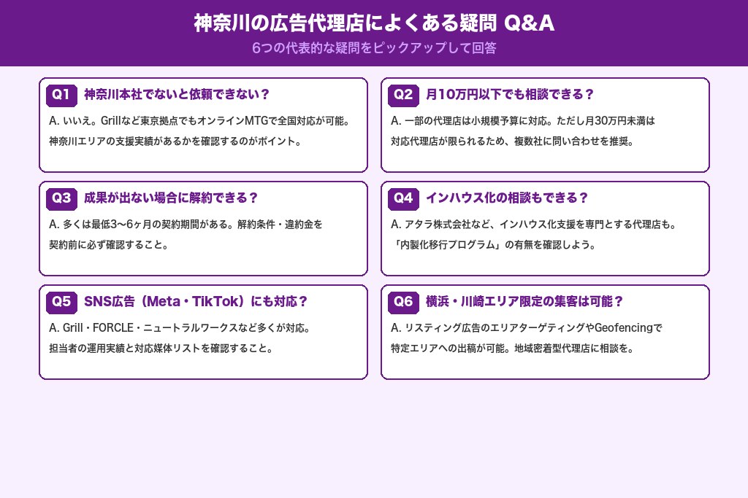Select the subtitle 6つの代表的な疑問をピックアップして回答
The image size is (748, 498).
tap(374, 48)
